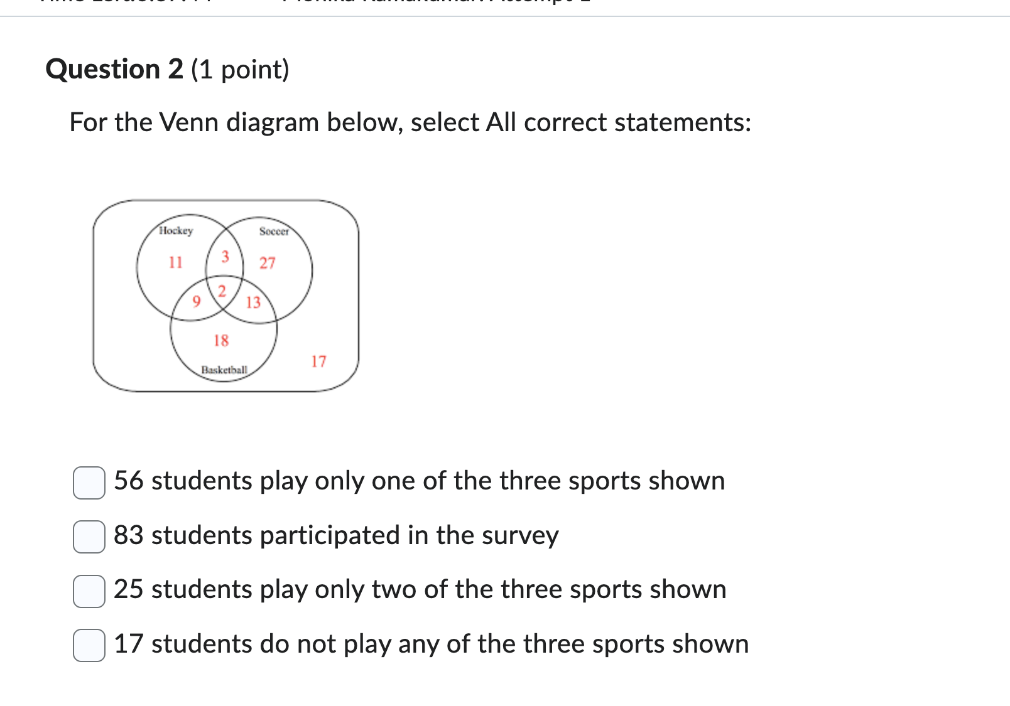Check the '83 students participated in the survey' option
Screen dimensions: 1010x706
point(89,537)
